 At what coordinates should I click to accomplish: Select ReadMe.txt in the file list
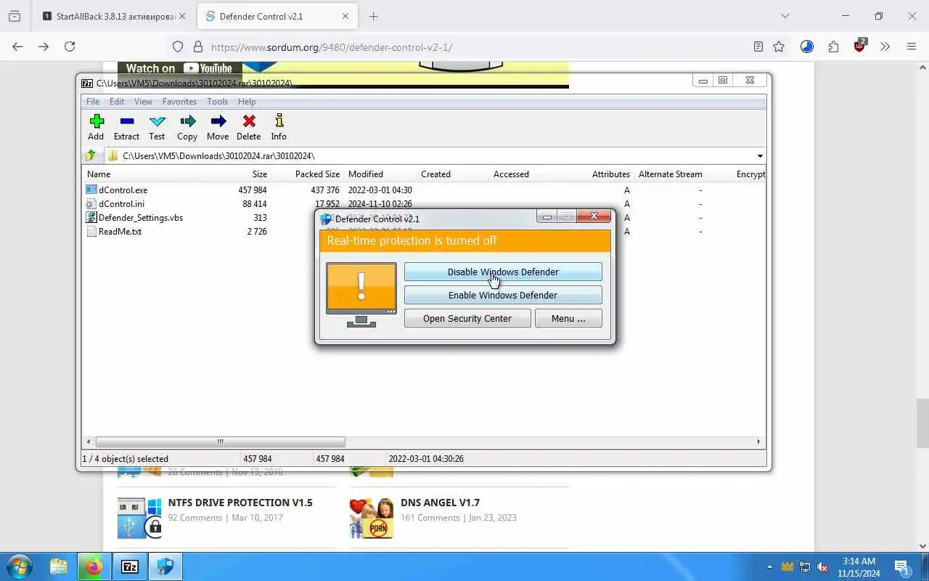point(120,231)
